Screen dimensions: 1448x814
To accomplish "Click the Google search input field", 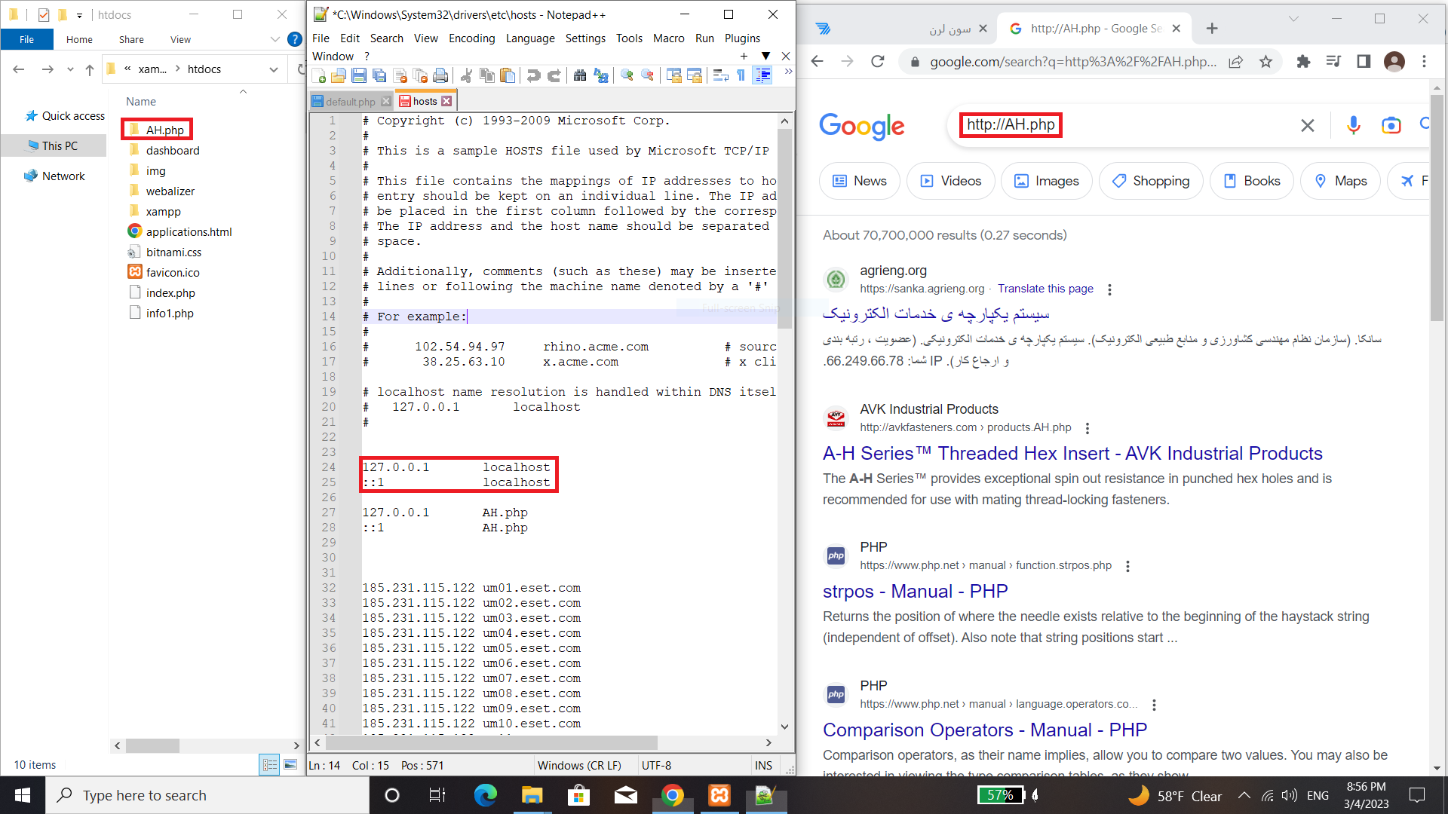I will (1124, 125).
